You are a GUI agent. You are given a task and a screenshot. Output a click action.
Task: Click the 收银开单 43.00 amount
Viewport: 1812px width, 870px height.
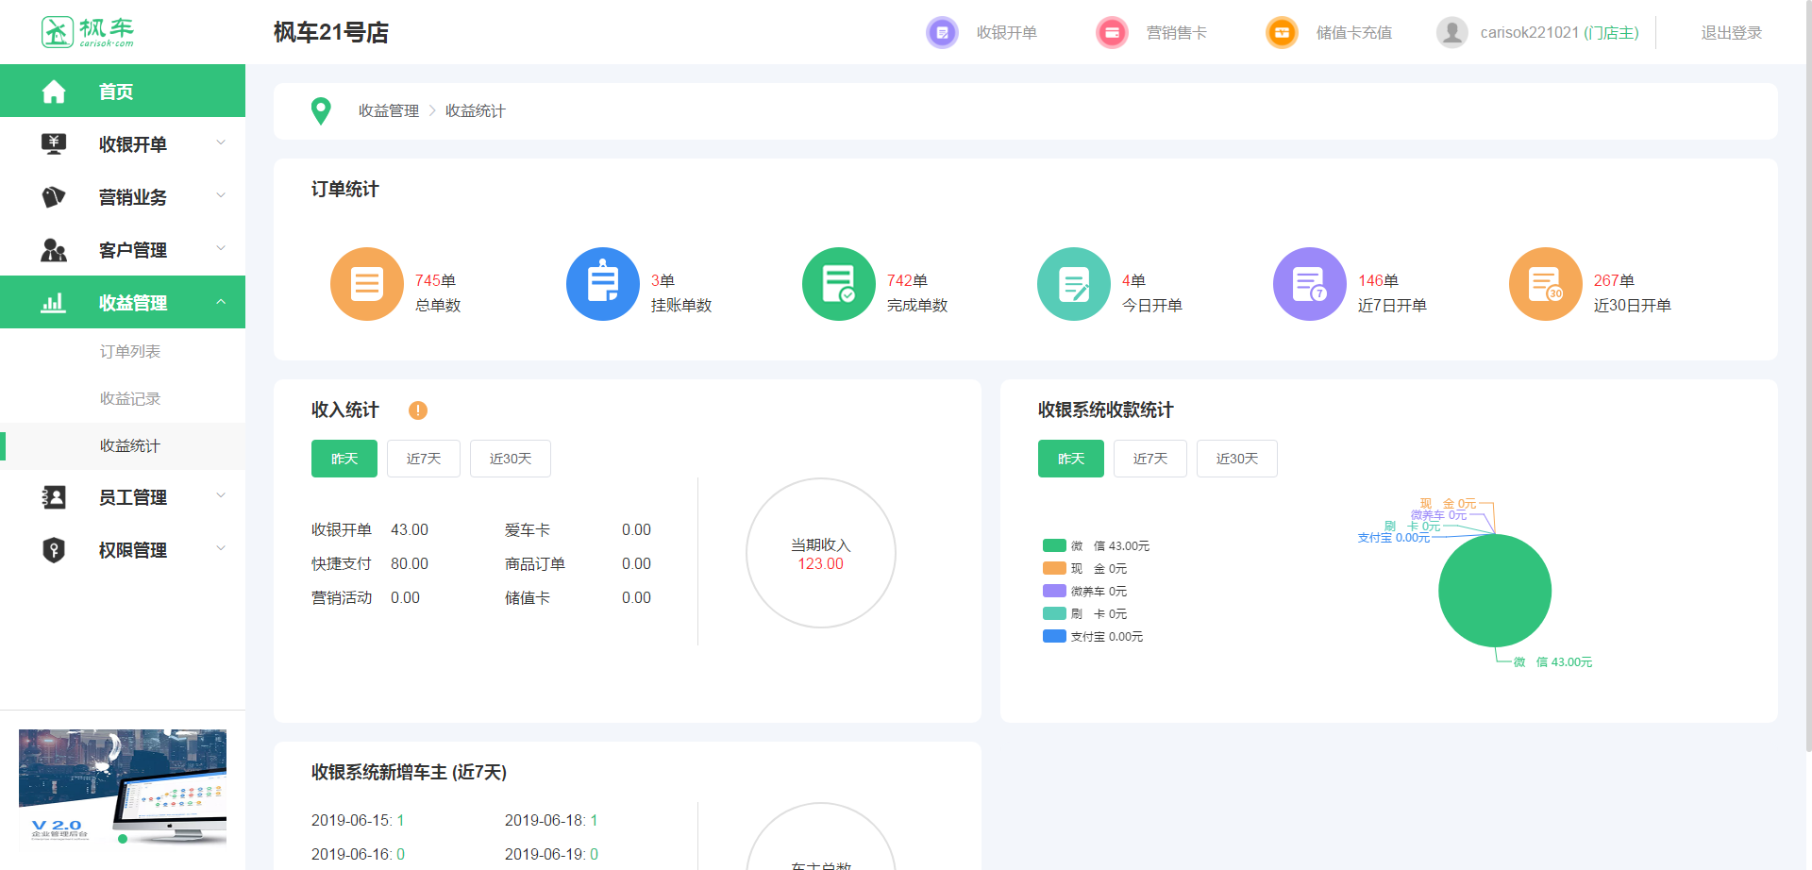(410, 530)
